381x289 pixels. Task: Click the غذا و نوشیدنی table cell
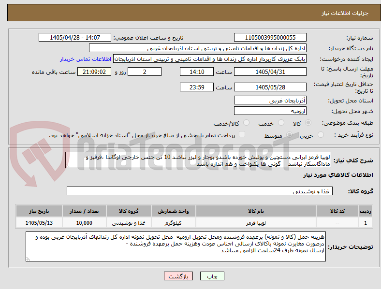click(x=129, y=223)
